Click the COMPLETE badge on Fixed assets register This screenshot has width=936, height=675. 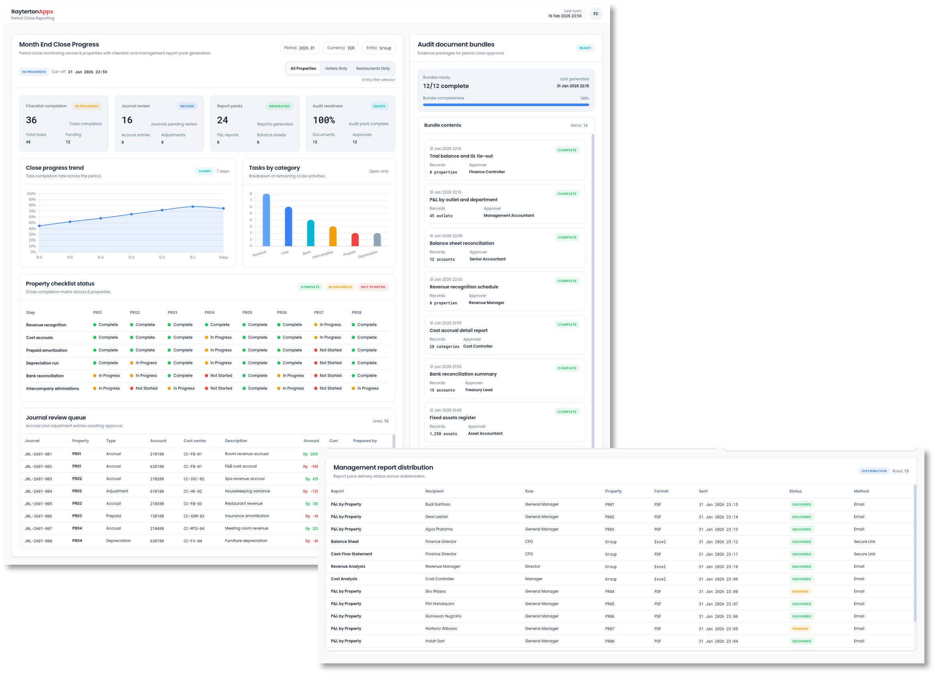click(567, 411)
